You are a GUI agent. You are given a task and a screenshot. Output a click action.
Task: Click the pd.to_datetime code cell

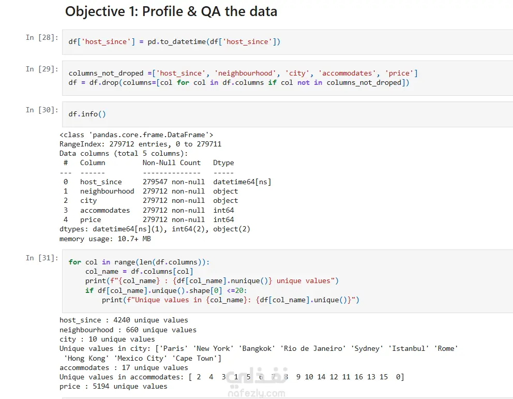click(287, 42)
